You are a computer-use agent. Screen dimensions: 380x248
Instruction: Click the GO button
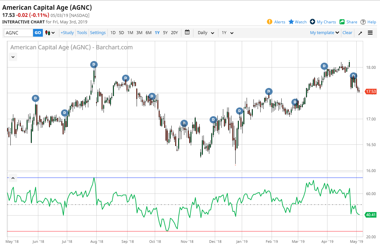coord(38,33)
